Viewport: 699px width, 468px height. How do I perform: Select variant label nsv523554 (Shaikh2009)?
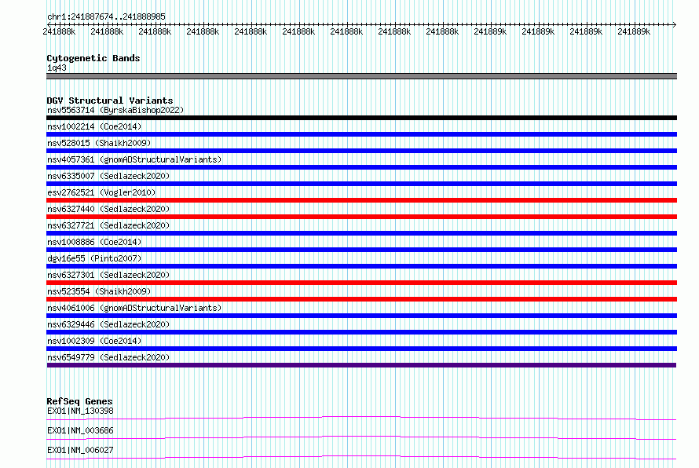99,291
